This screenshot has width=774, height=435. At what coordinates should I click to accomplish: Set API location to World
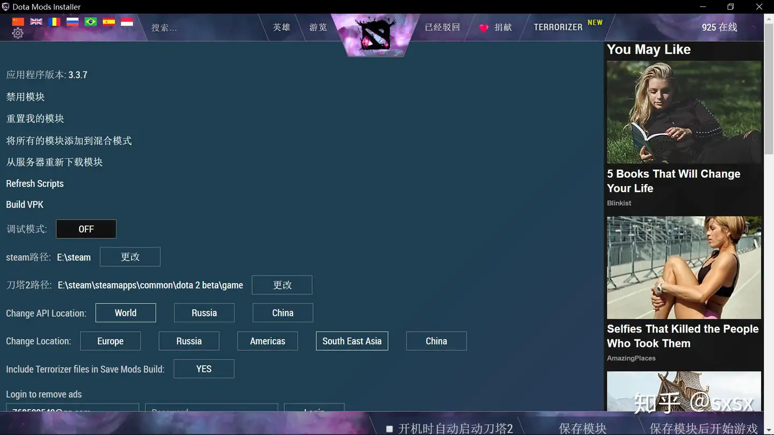[126, 313]
